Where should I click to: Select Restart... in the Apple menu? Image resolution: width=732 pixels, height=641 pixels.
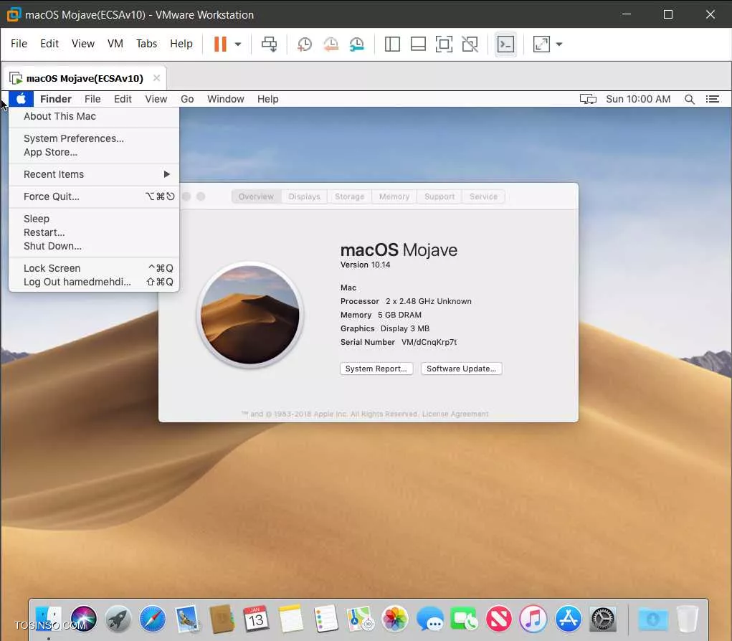click(x=94, y=232)
